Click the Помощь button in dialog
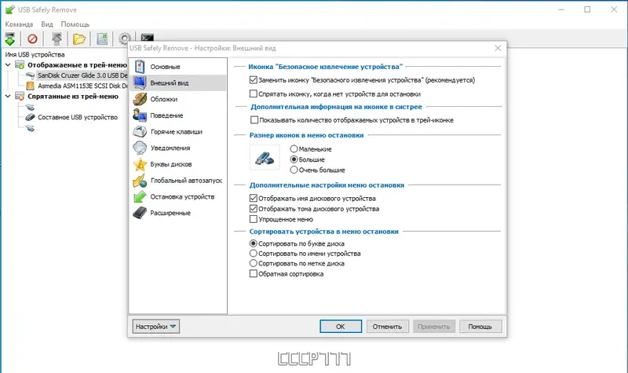This screenshot has width=628, height=373. (x=480, y=327)
